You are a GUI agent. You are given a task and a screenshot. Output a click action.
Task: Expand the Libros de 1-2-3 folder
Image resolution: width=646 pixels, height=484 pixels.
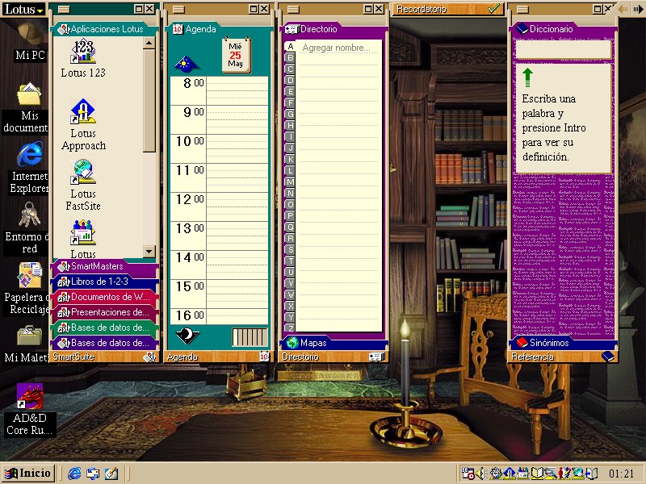[105, 282]
